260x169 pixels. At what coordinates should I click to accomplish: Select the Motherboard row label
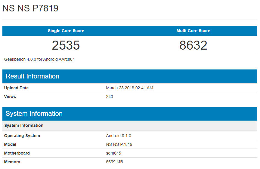(17, 153)
